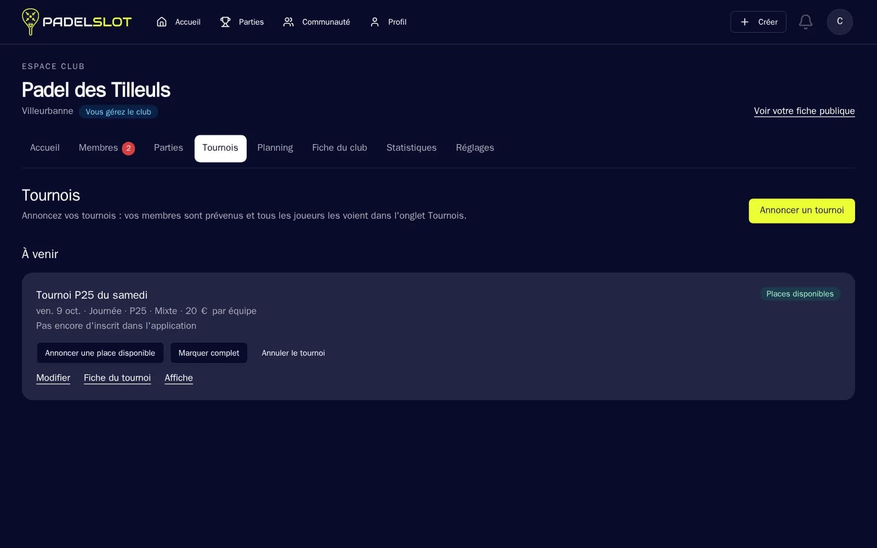Switch to the club Parties tab
Viewport: 877px width, 548px height.
point(168,148)
